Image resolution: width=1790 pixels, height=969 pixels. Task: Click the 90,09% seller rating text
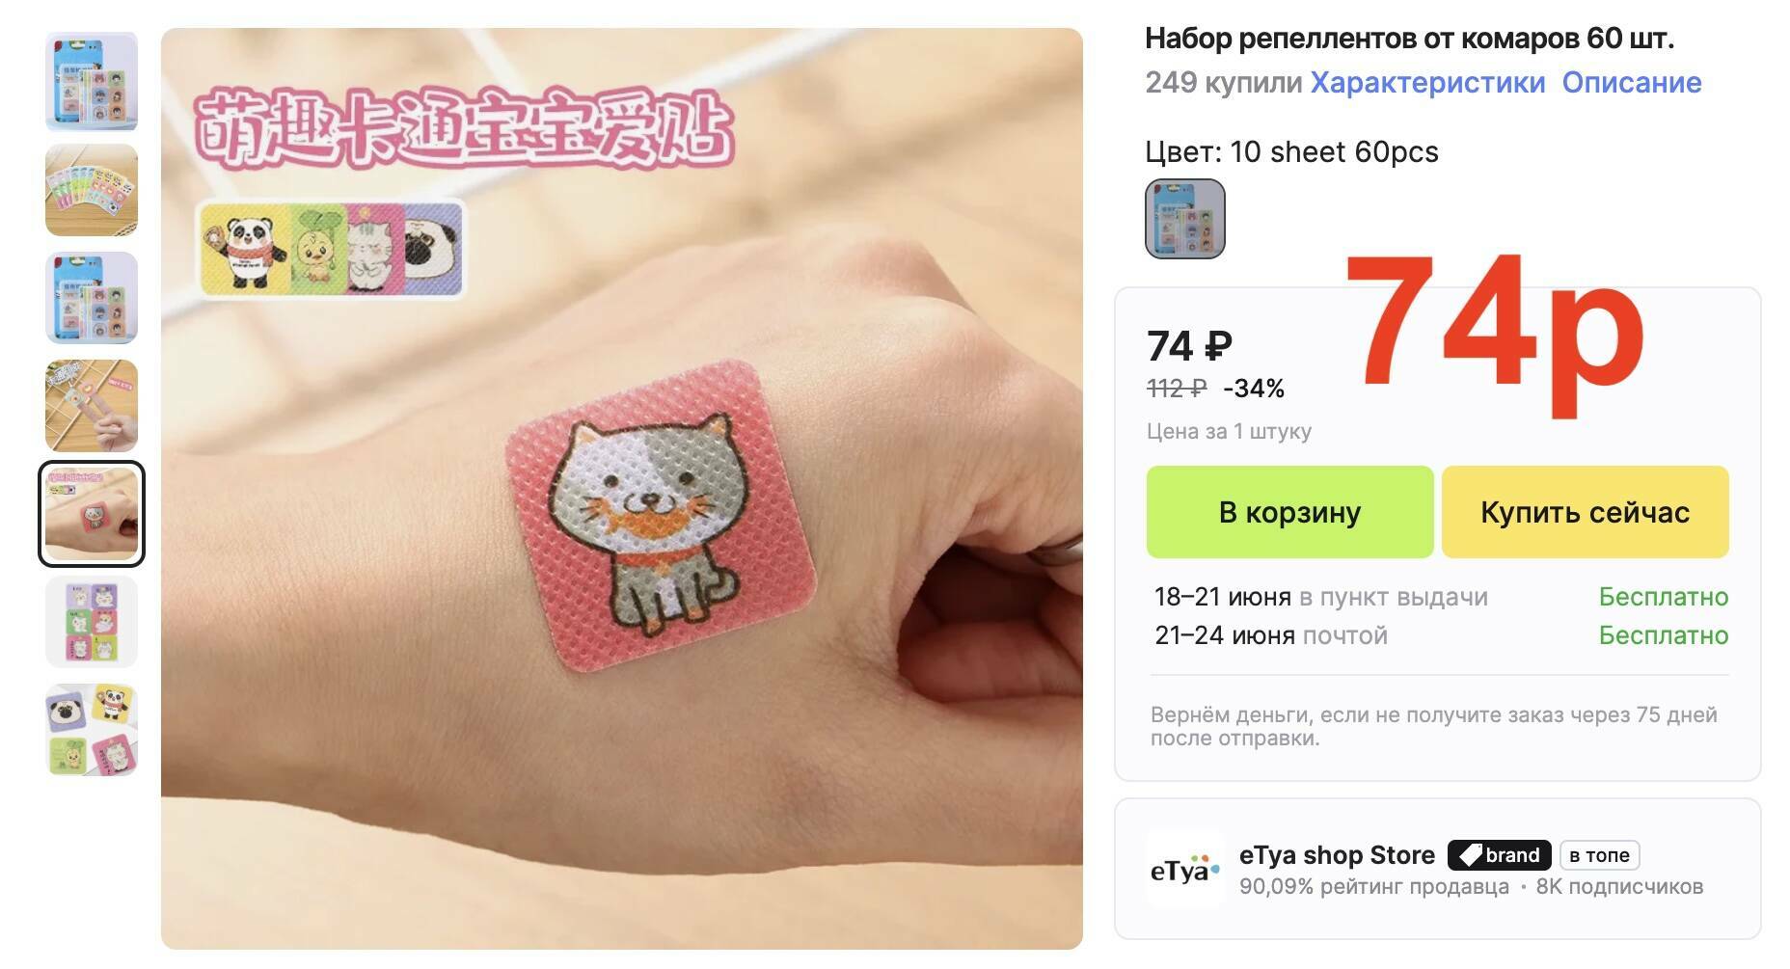tap(1373, 887)
